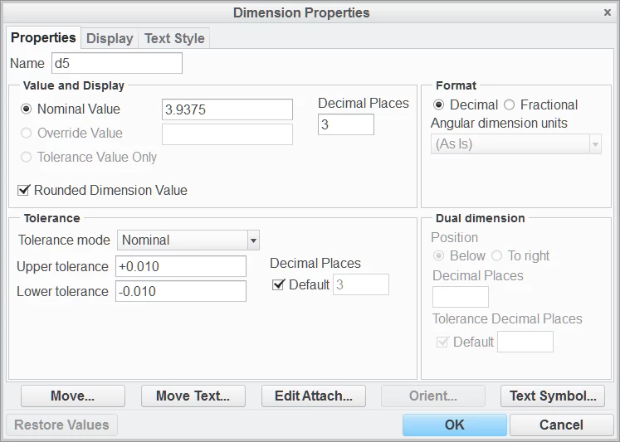Click the Cancel button
Screen dimensions: 620x442
pos(561,425)
